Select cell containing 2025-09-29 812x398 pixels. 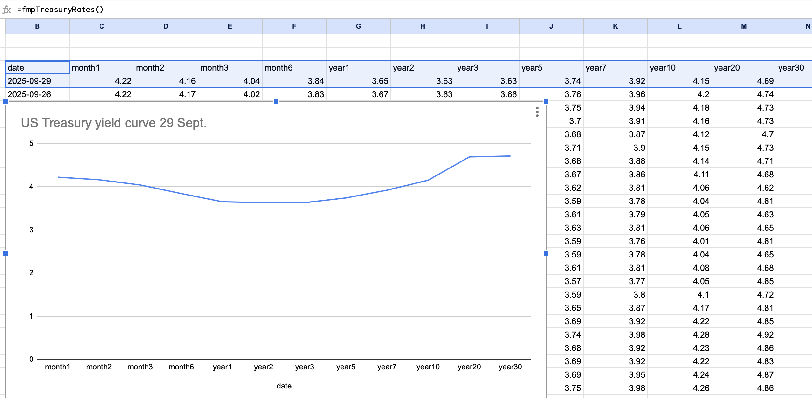38,81
